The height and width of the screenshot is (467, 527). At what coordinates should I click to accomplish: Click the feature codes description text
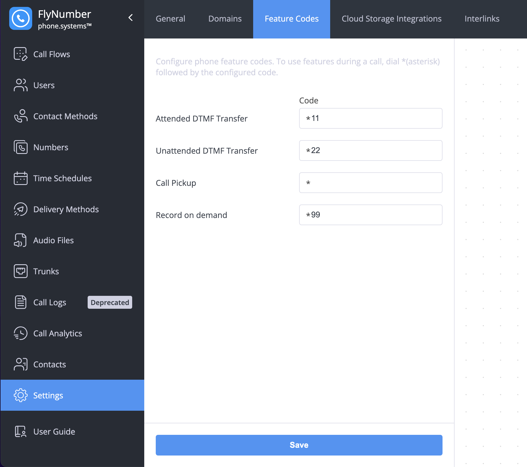[x=298, y=67]
